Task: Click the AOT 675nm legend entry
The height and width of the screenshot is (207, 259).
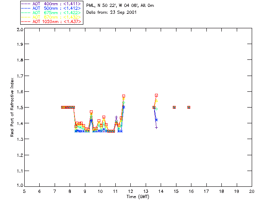Action: click(51, 13)
